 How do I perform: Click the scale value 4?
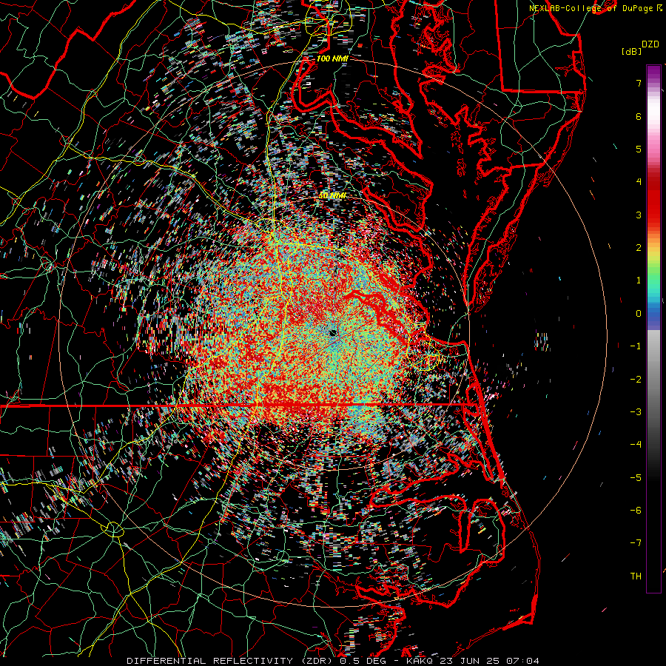pos(639,182)
